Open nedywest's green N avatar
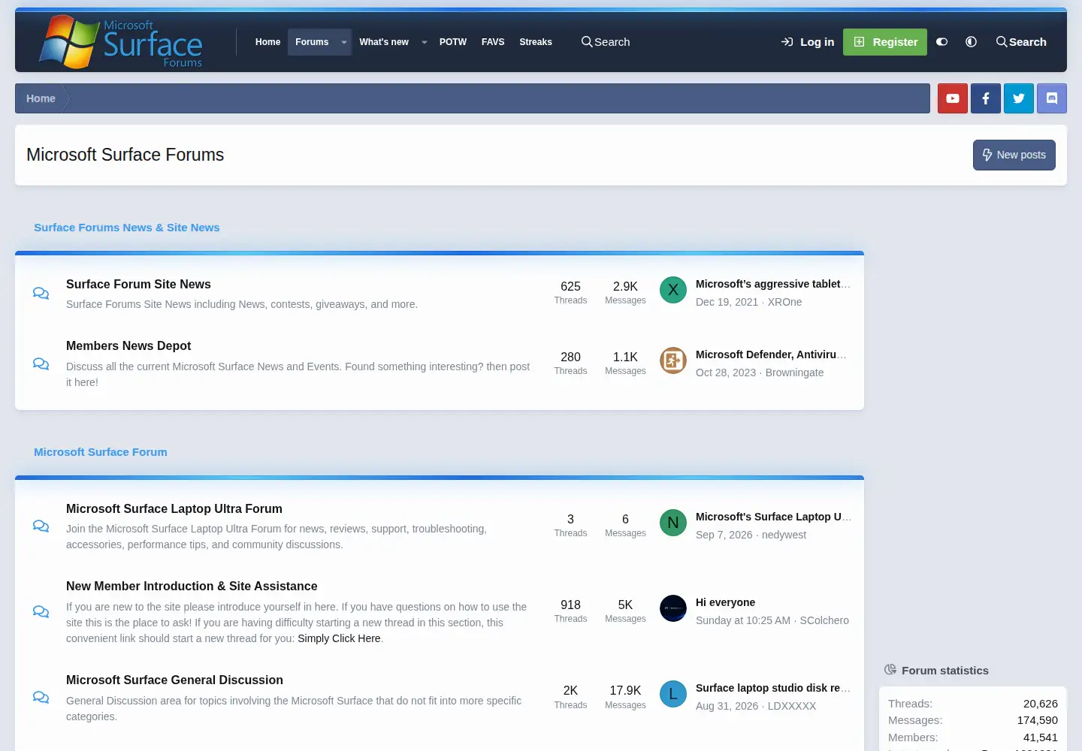Viewport: 1082px width, 751px height. point(673,523)
